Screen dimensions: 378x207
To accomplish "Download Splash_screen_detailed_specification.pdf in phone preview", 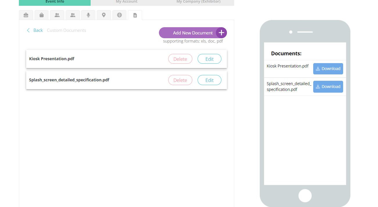I will [x=328, y=87].
